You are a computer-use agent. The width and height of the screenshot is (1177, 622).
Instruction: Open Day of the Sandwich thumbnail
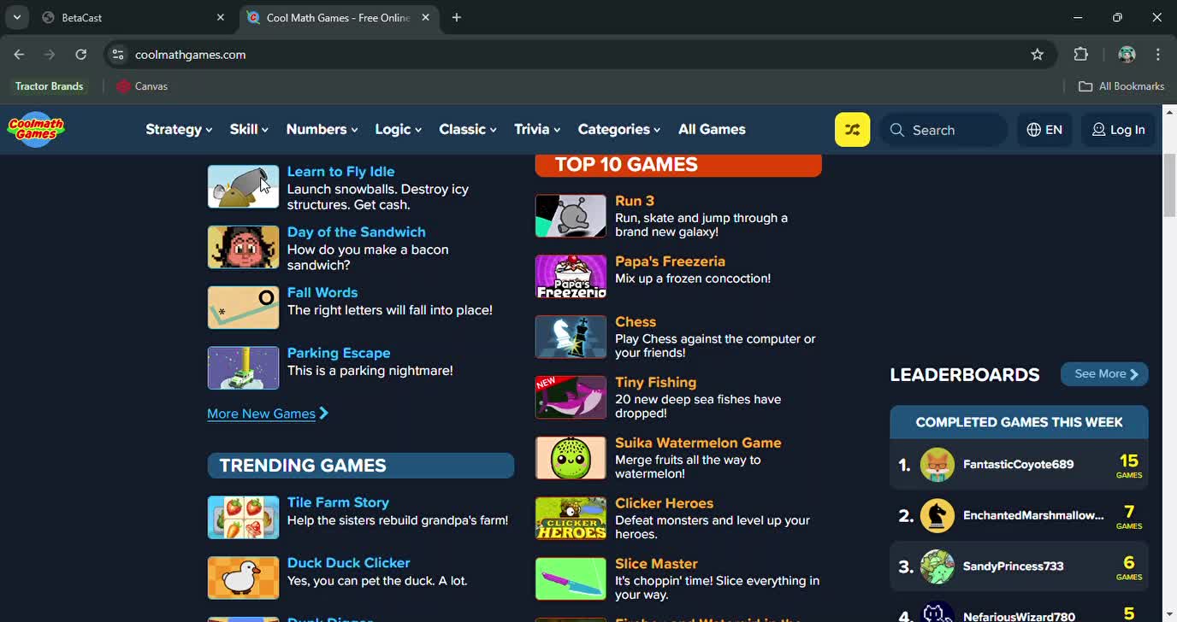243,247
